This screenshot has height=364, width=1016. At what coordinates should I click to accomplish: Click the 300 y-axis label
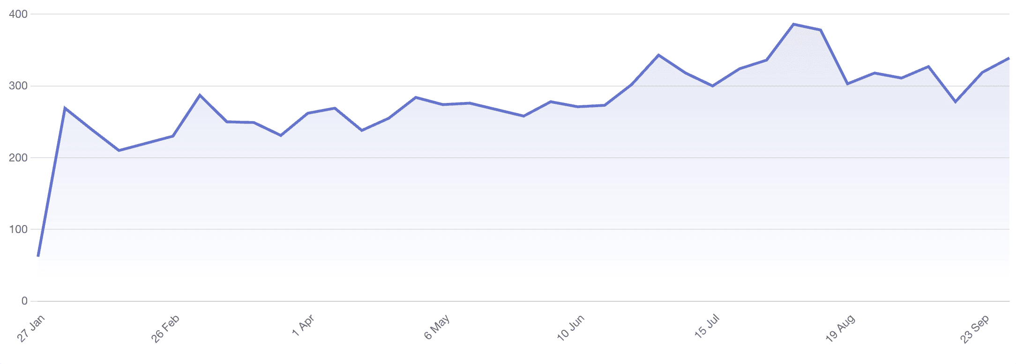[x=18, y=86]
